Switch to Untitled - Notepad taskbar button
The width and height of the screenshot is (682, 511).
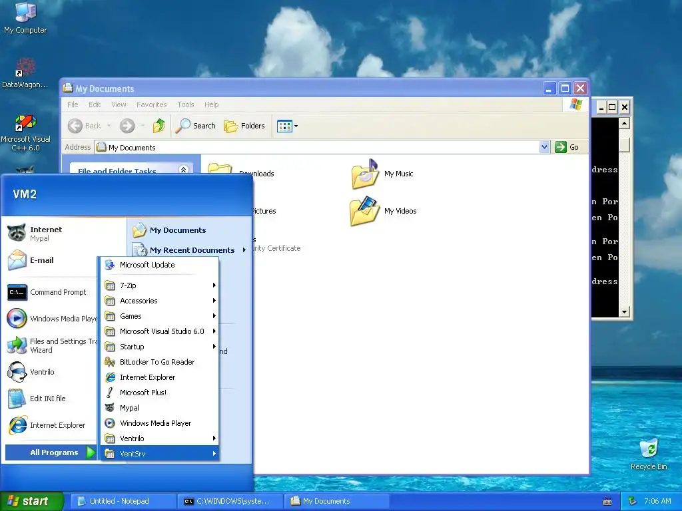click(123, 501)
